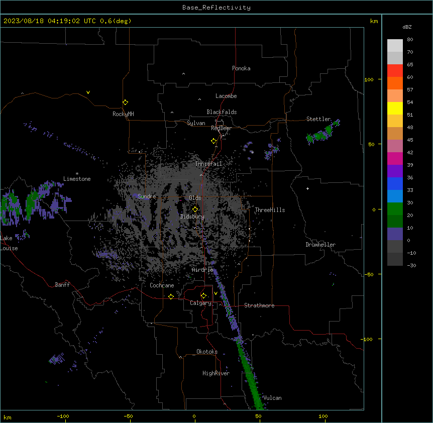
Task: Click the yellow station marker south of RedDeer
Action: pos(213,141)
